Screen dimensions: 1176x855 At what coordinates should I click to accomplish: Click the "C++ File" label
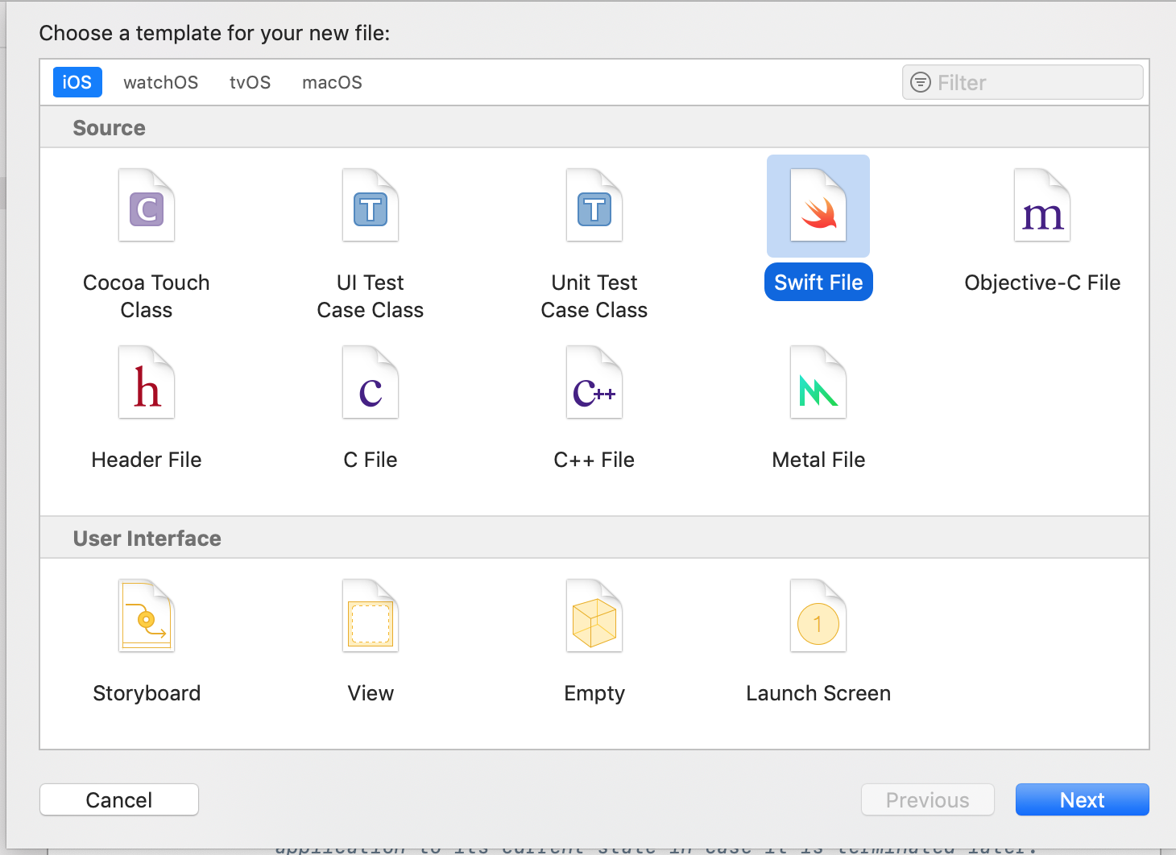point(594,460)
